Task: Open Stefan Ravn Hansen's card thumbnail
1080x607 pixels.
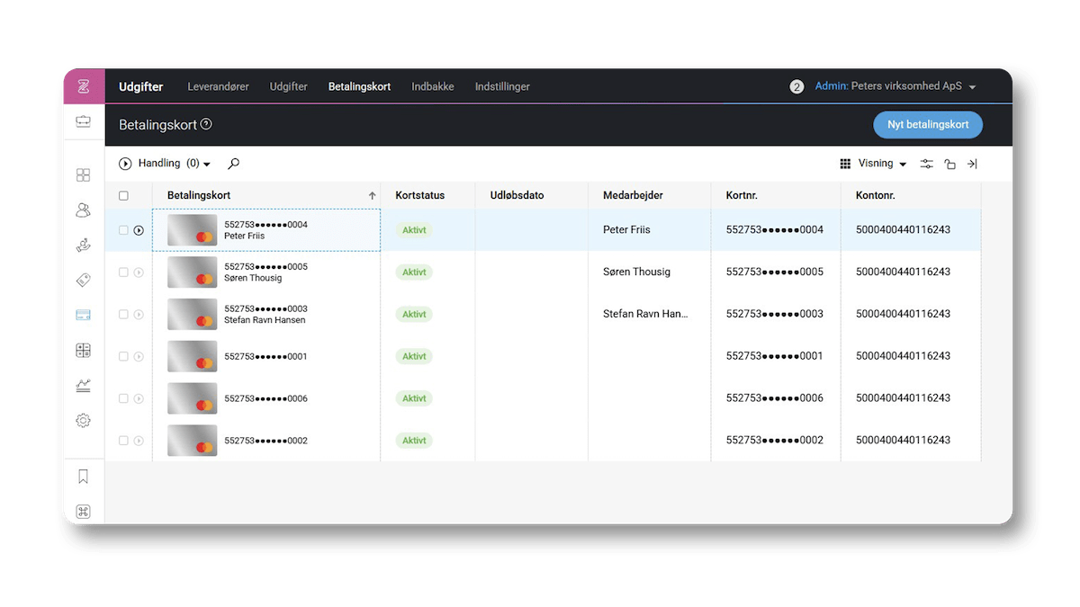Action: (192, 315)
